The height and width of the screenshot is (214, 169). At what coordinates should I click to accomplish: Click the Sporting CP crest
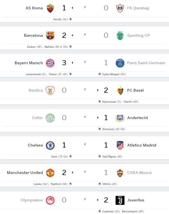click(x=120, y=35)
